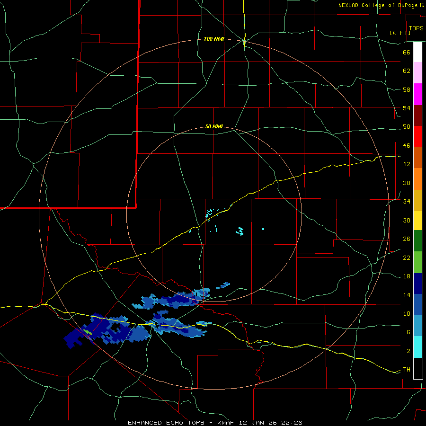The width and height of the screenshot is (426, 426).
Task: Click the "18" legend value
Action: coord(407,276)
